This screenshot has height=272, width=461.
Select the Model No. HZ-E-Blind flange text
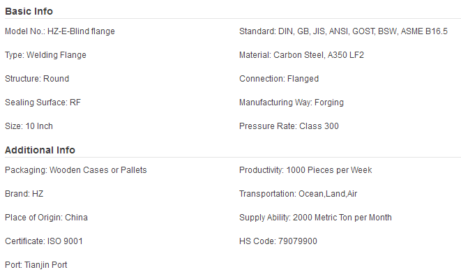point(60,31)
